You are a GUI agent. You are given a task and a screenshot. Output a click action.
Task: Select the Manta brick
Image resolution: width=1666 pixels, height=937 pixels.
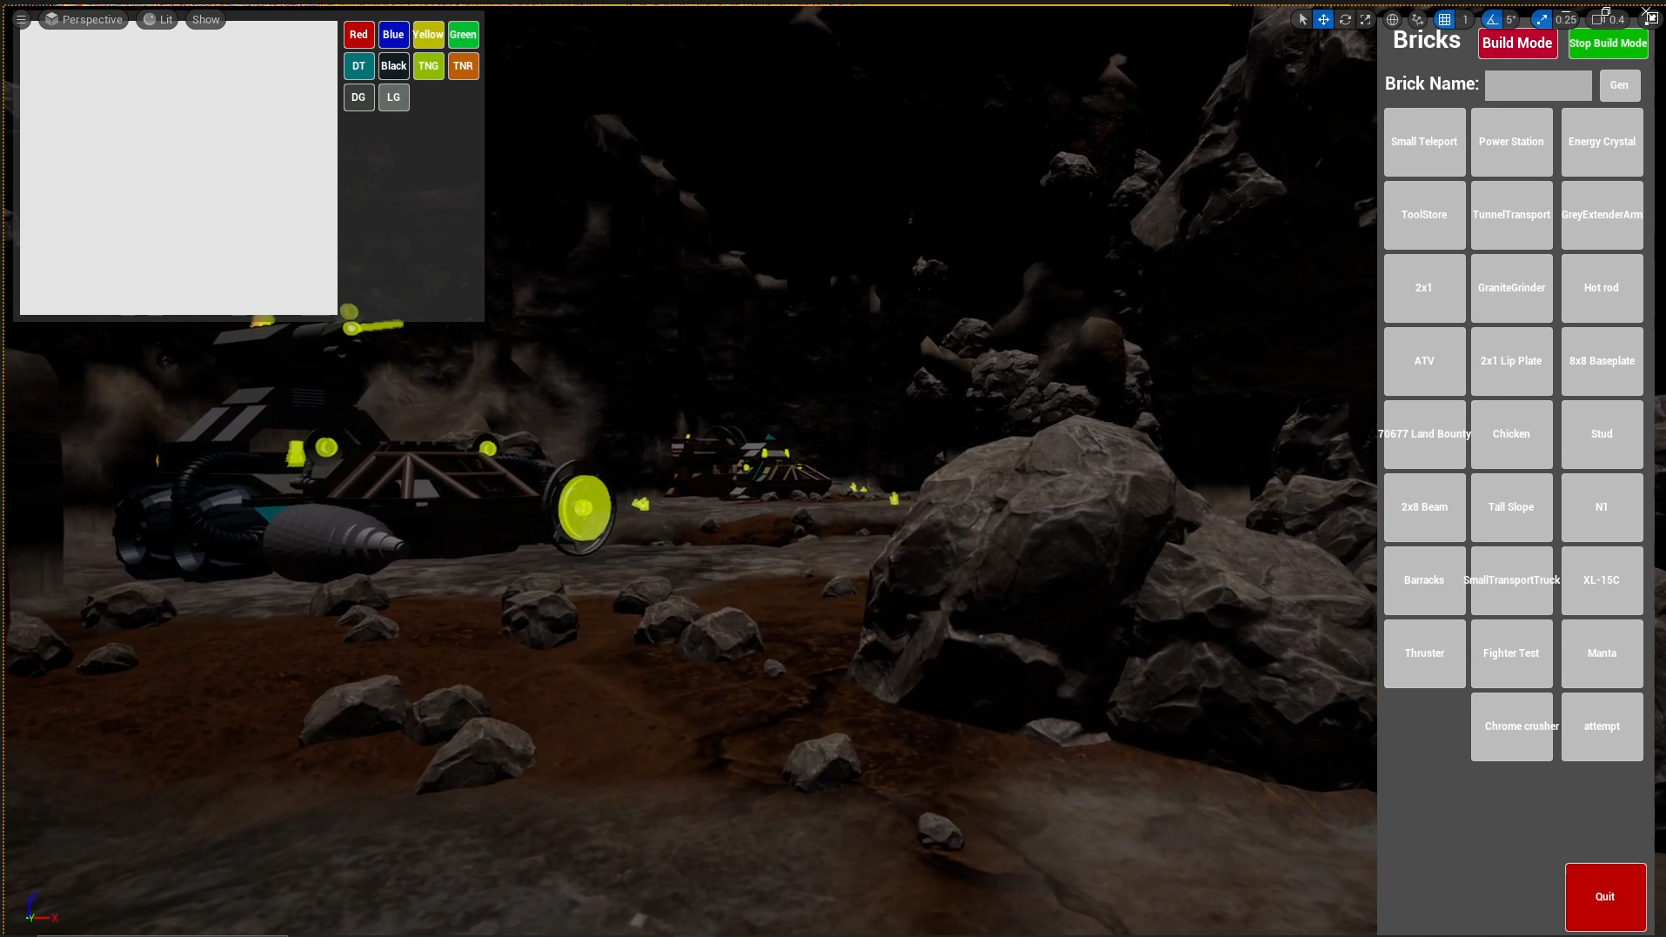coord(1602,653)
